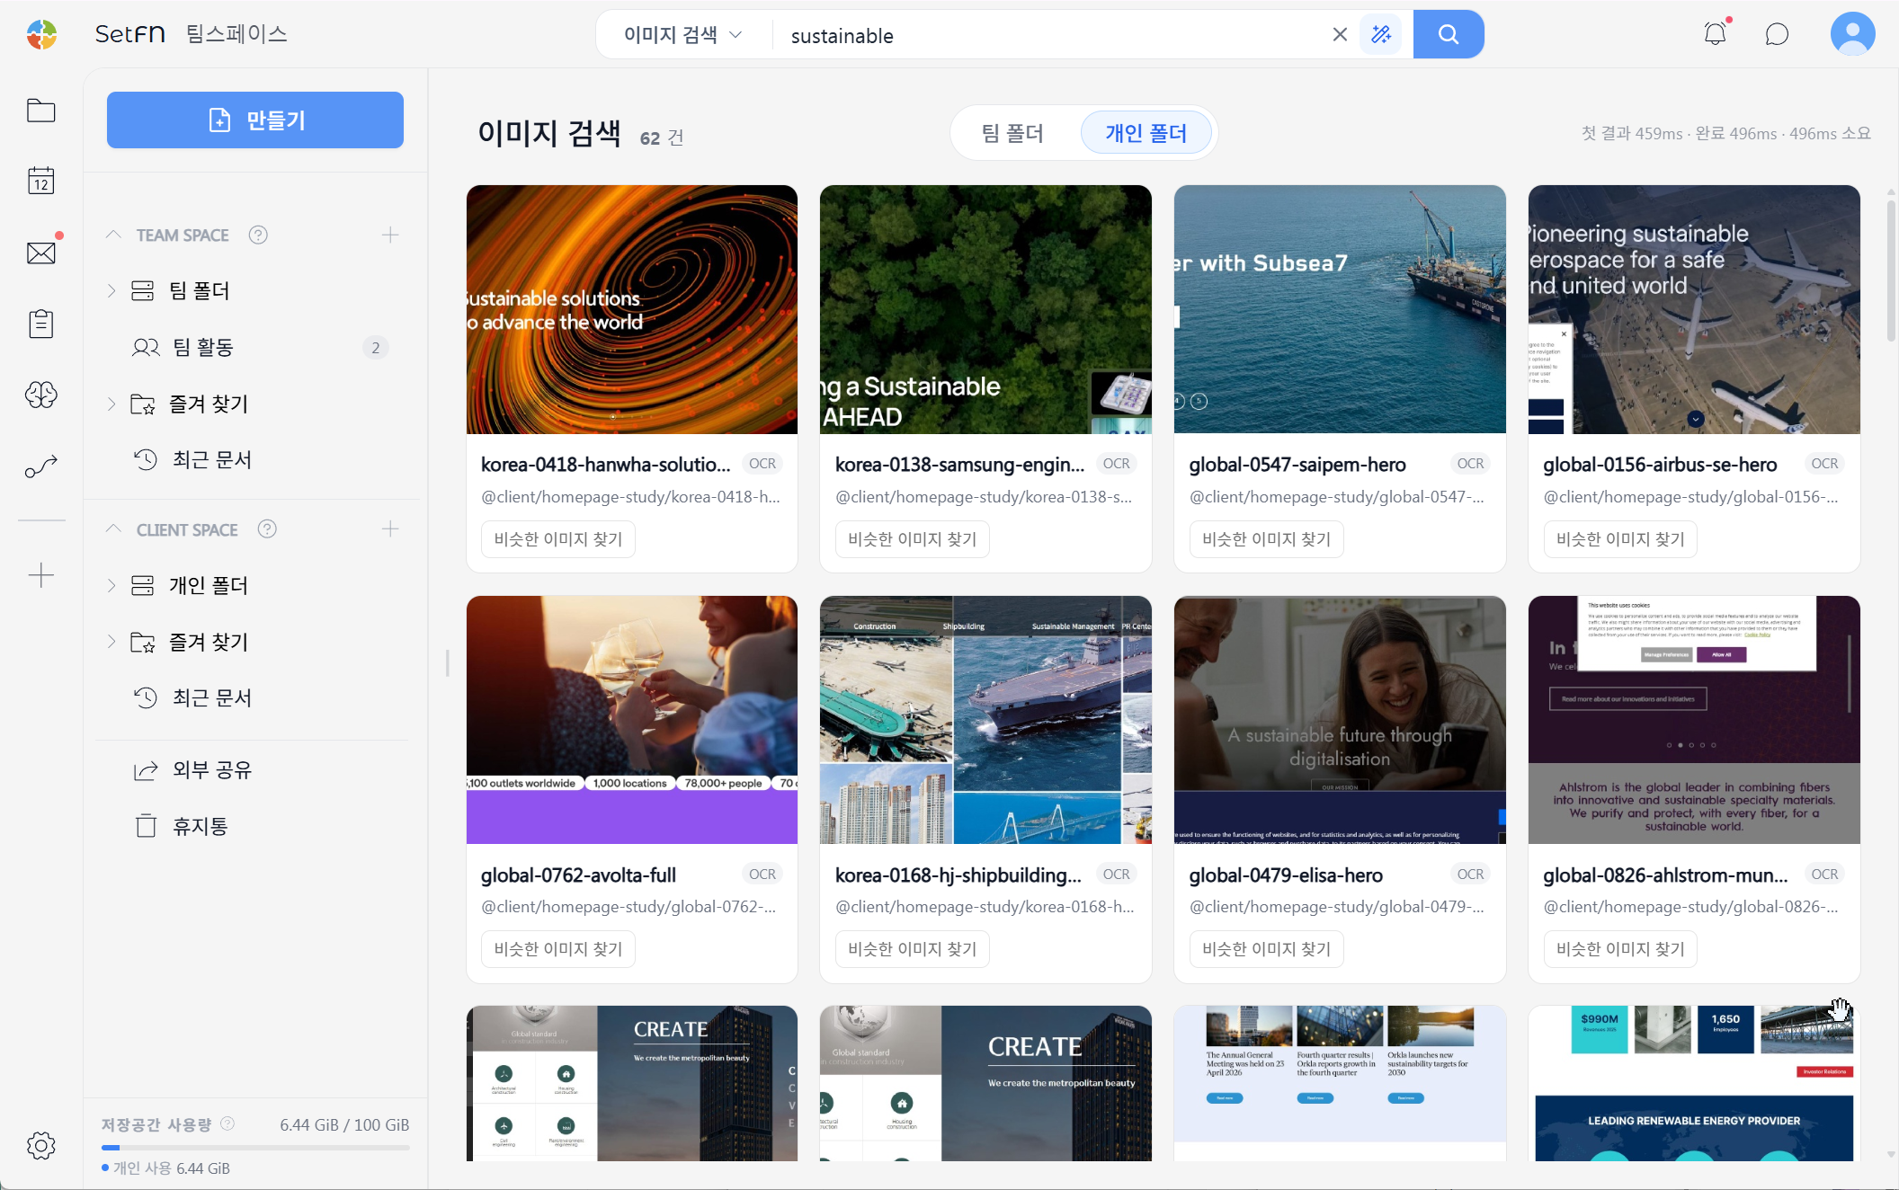
Task: Open the workflow route icon in left rail
Action: click(41, 466)
